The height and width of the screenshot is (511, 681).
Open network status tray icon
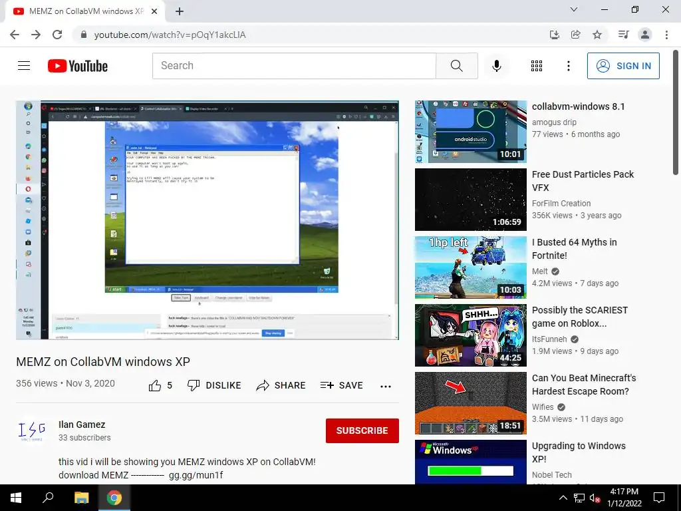(579, 498)
